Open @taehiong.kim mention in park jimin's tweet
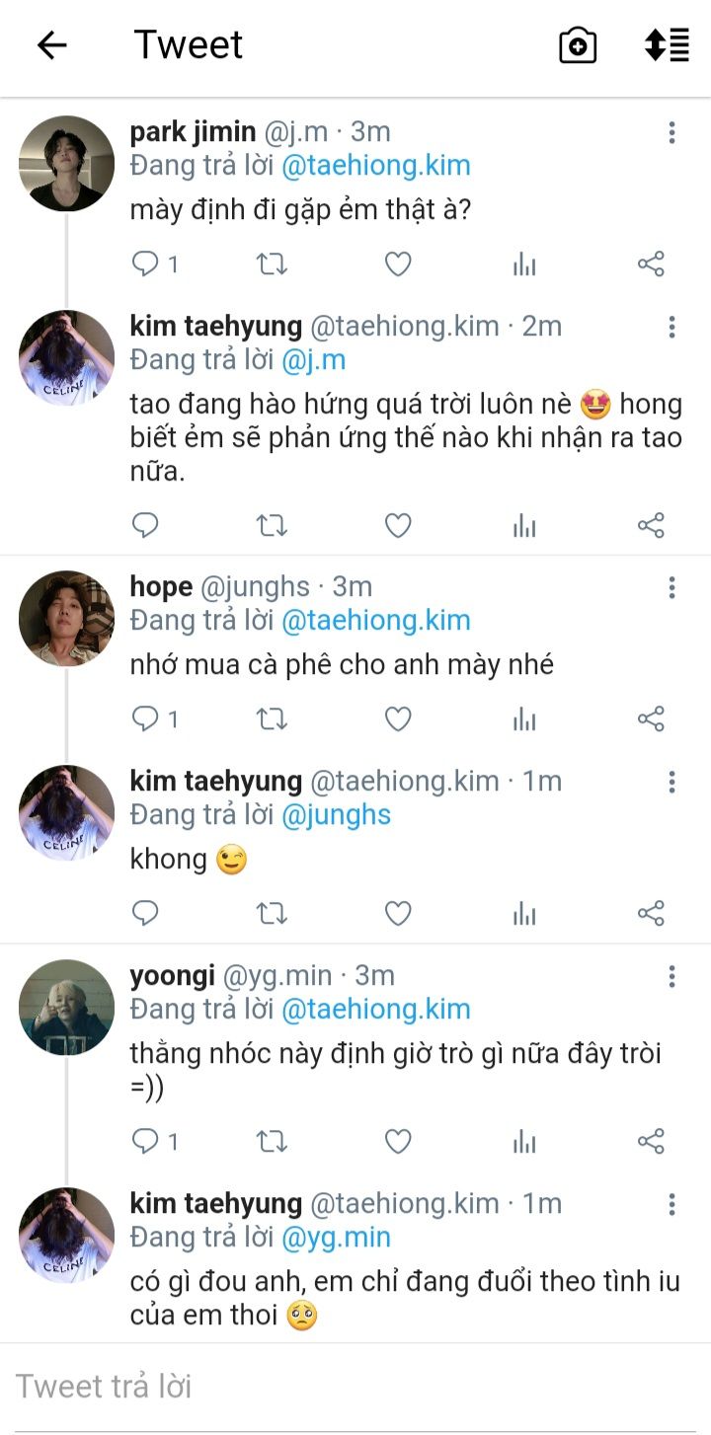 pyautogui.click(x=375, y=166)
